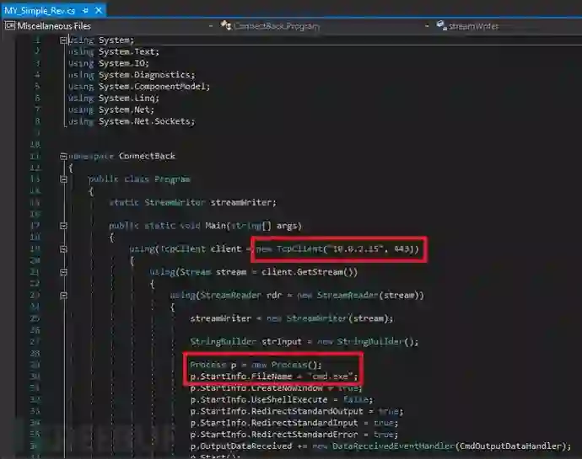Click 'new StreamReader(stream)' expression
Viewport: 582px width, 459px height.
click(360, 296)
